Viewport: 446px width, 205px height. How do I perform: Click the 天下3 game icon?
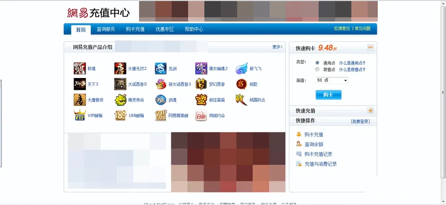click(x=80, y=84)
